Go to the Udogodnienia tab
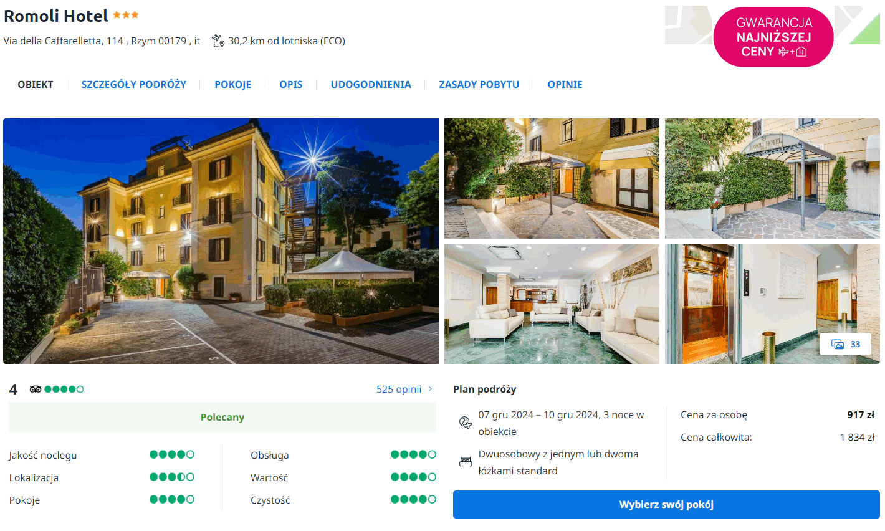The height and width of the screenshot is (531, 885). [370, 85]
